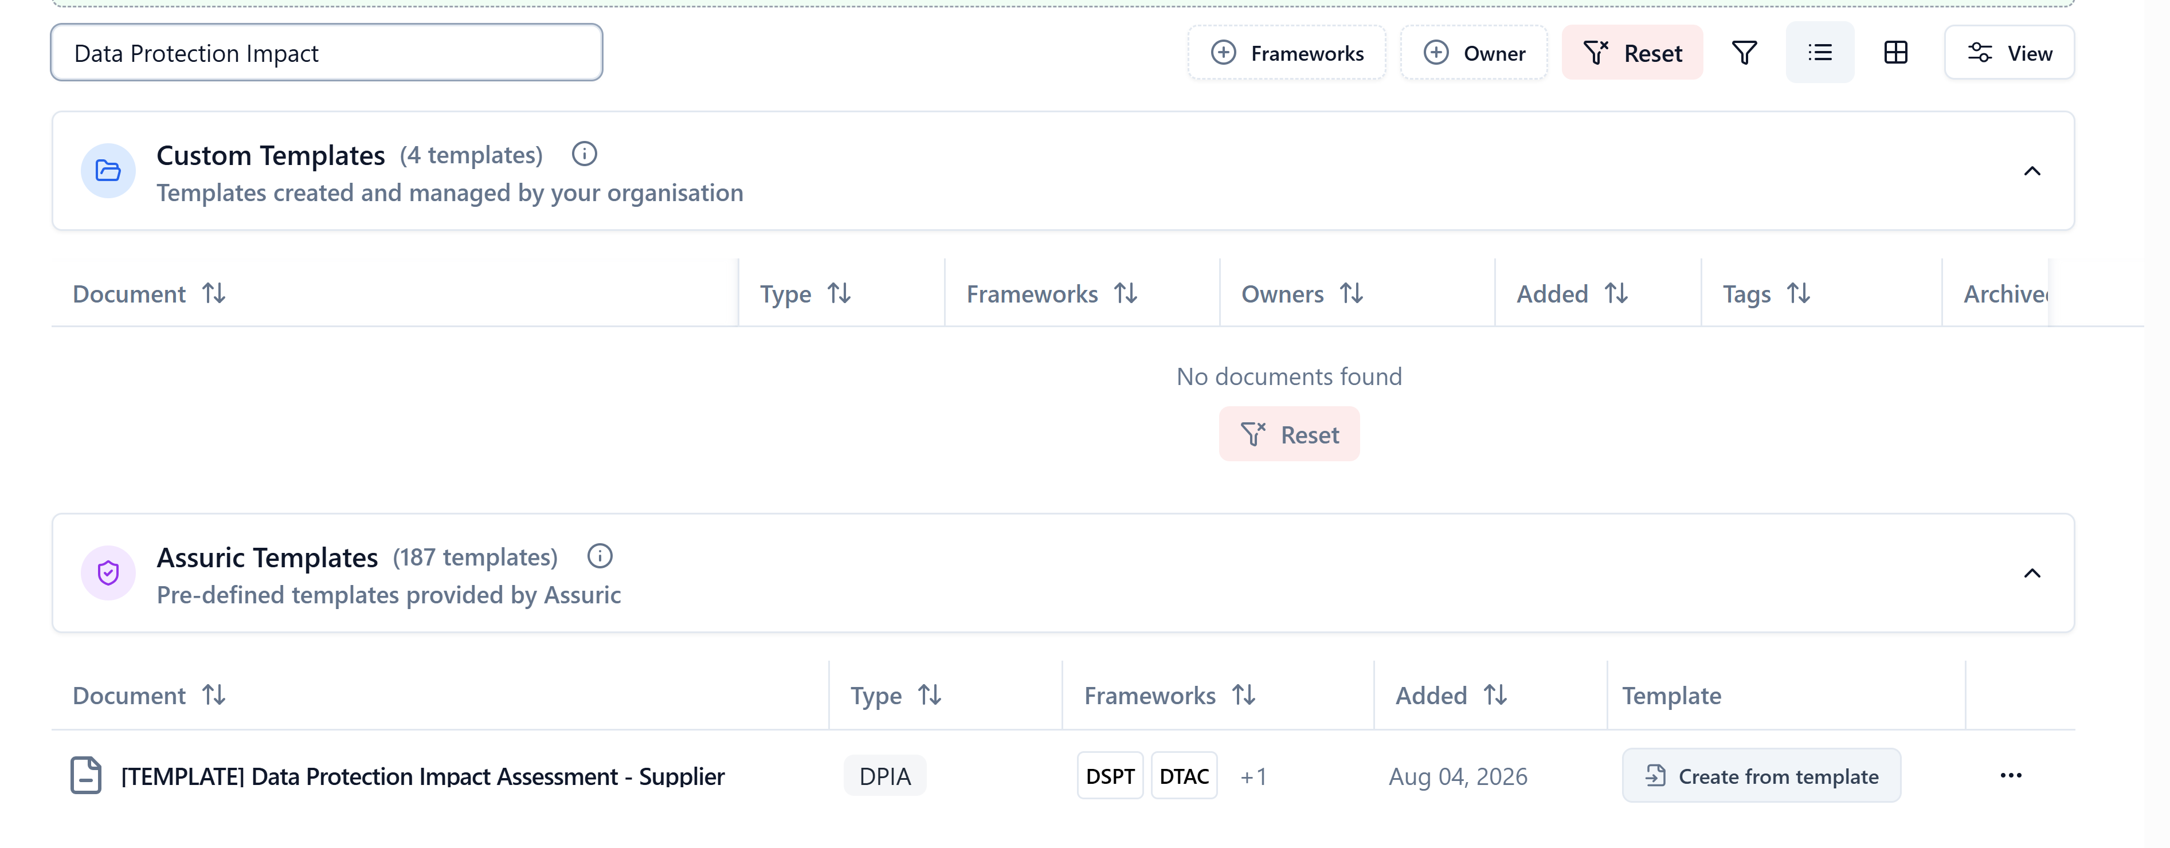Viewport: 2170px width, 848px height.
Task: Click the filter funnel icon in toolbar
Action: click(1744, 53)
